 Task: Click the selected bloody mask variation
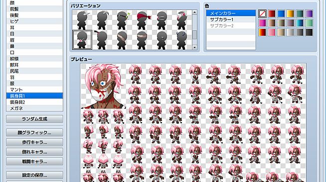[82, 40]
